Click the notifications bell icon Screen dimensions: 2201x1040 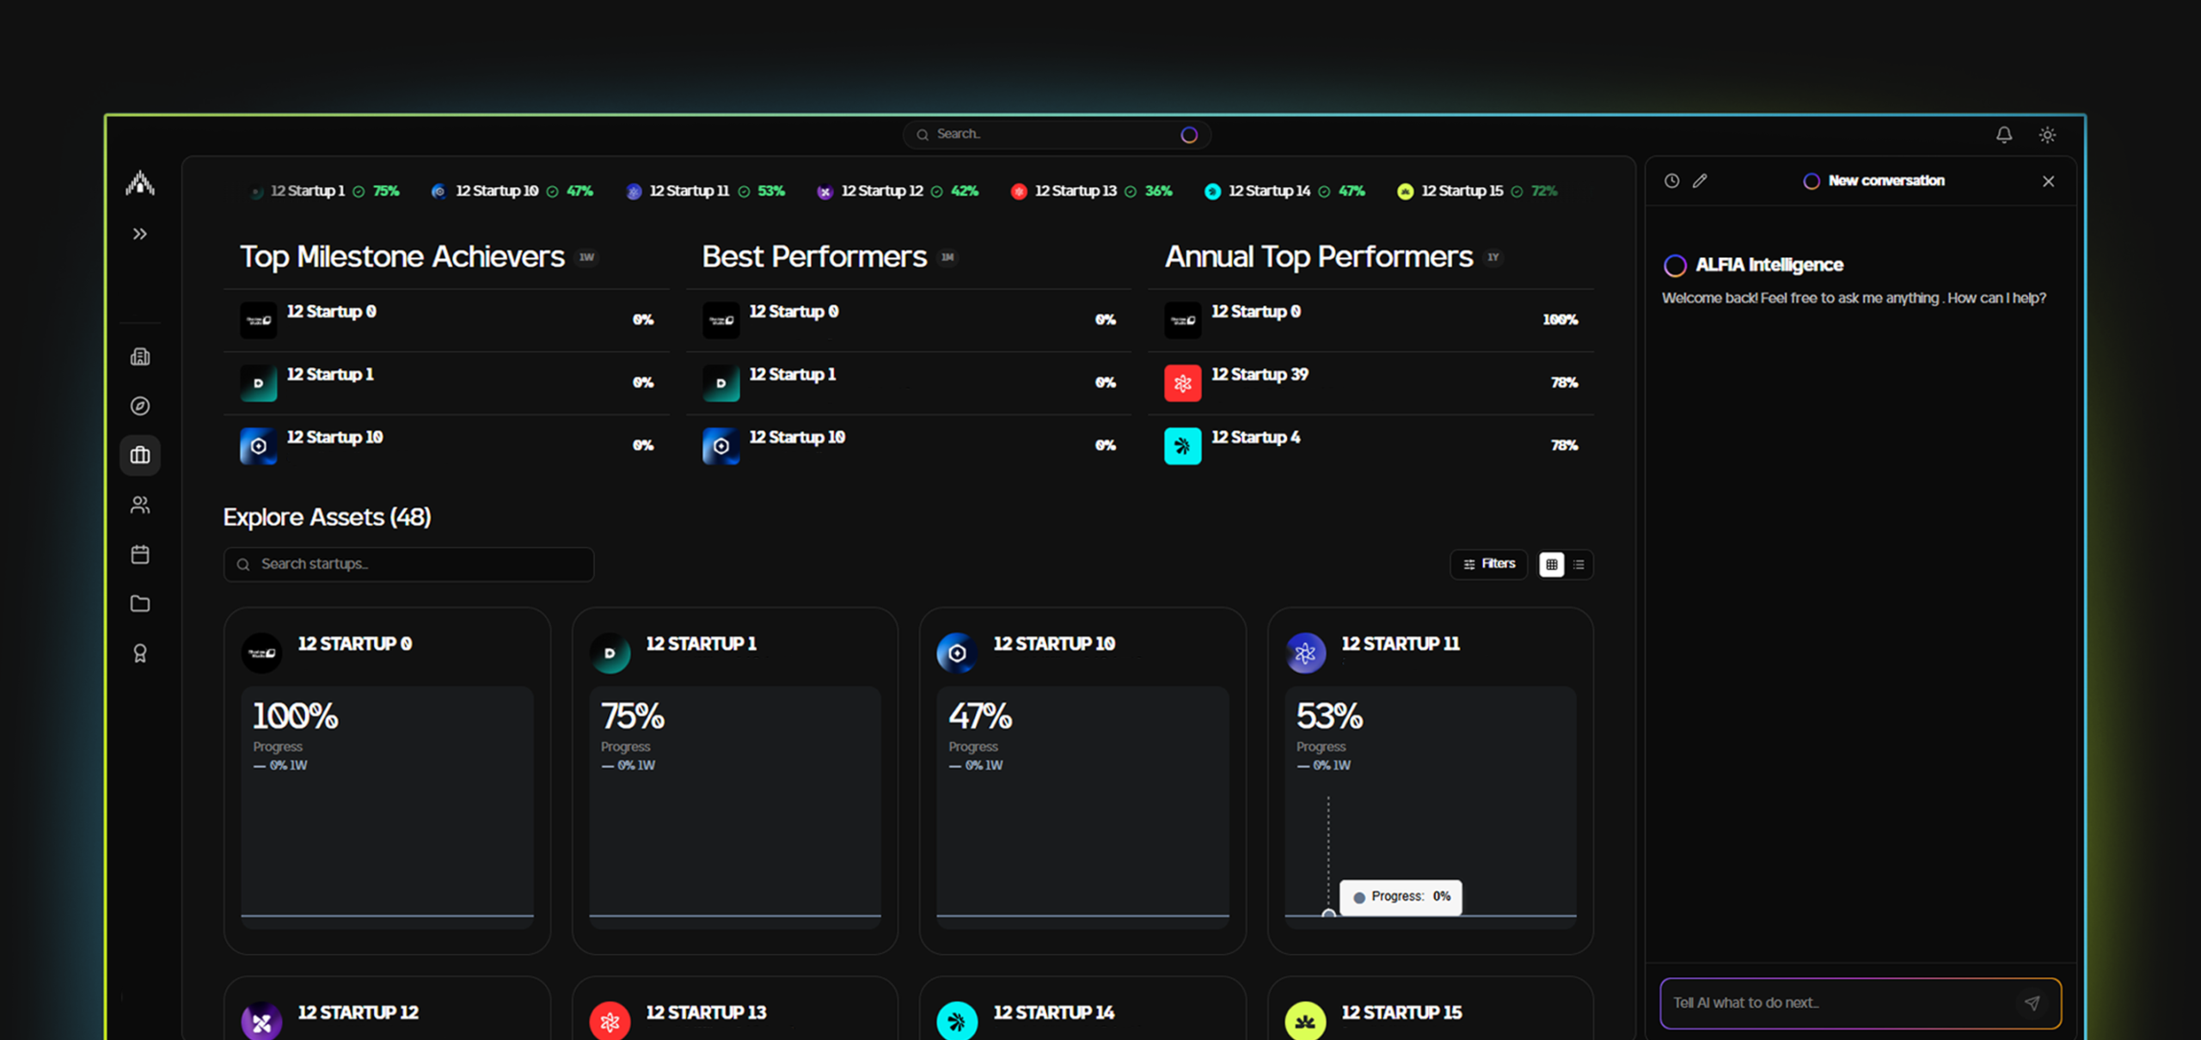click(2003, 135)
